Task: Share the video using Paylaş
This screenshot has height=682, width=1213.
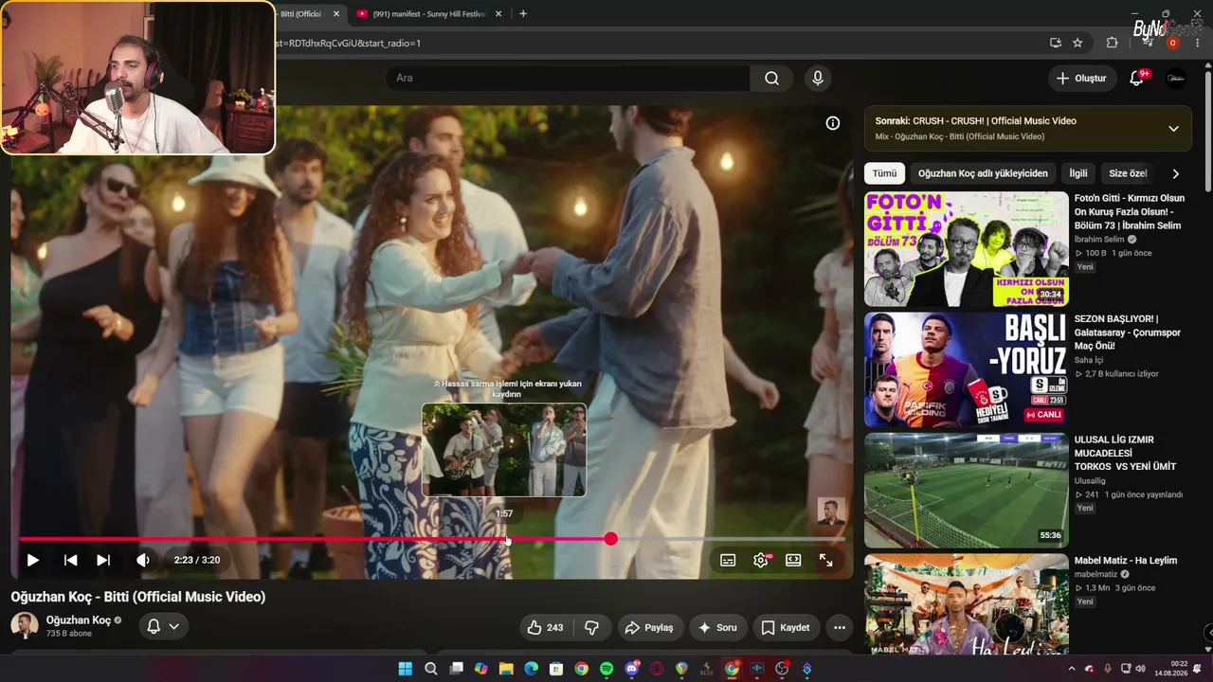Action: click(x=649, y=627)
